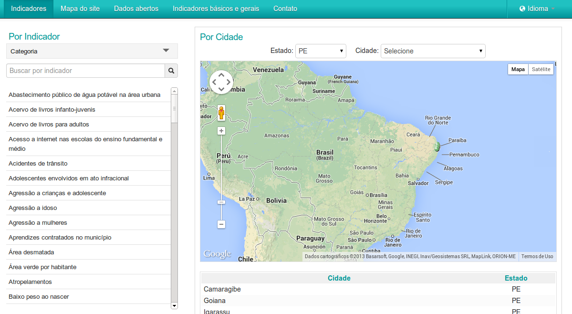Open the Contato page
The height and width of the screenshot is (314, 572).
(x=285, y=9)
